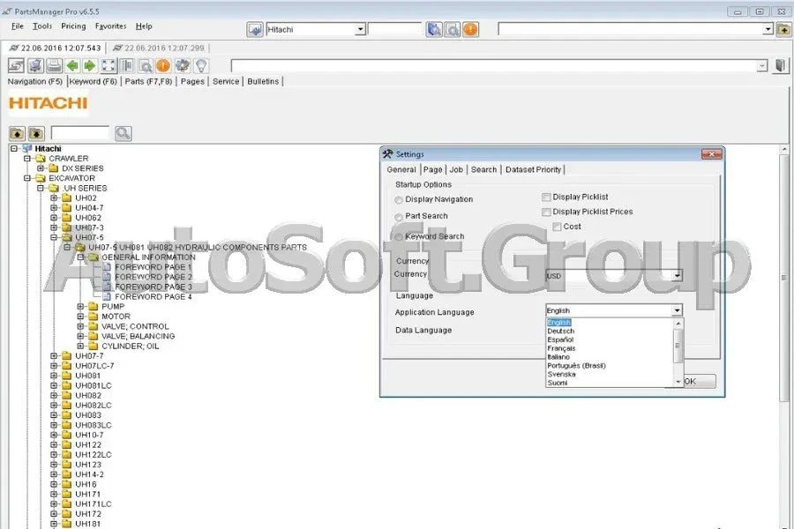Viewport: 794px width, 529px height.
Task: Click first toolbar icon left of cart
Action: [x=16, y=65]
